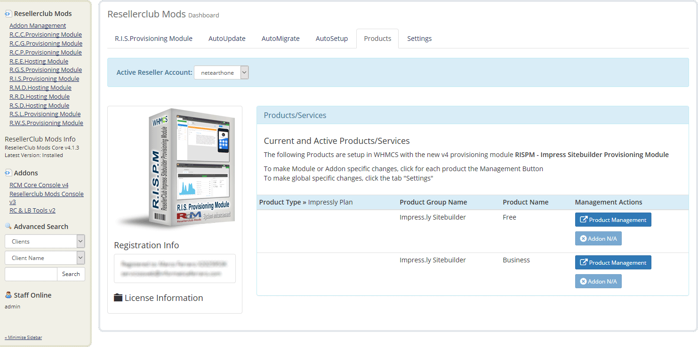Viewport: 698px width, 347px height.
Task: Click the Business product name cell
Action: tap(516, 260)
